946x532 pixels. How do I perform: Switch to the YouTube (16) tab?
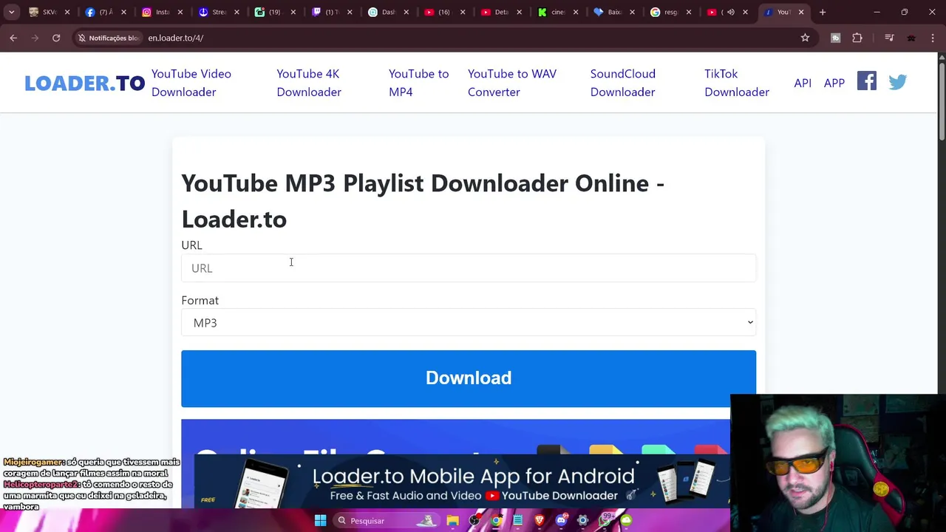click(444, 12)
